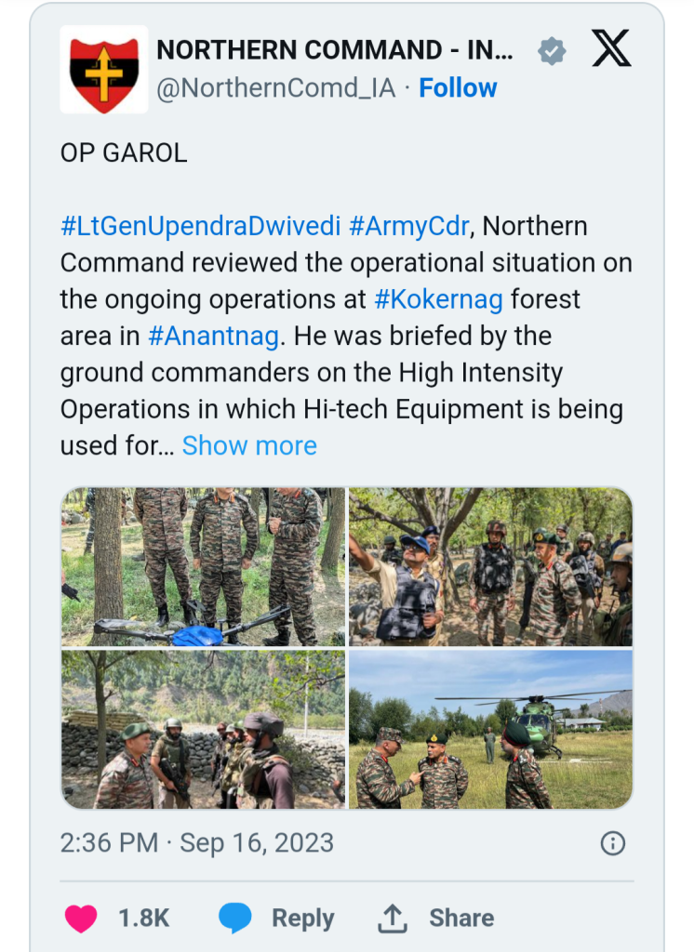Open the photo with the helicopter
The height and width of the screenshot is (952, 694).
[x=490, y=729]
